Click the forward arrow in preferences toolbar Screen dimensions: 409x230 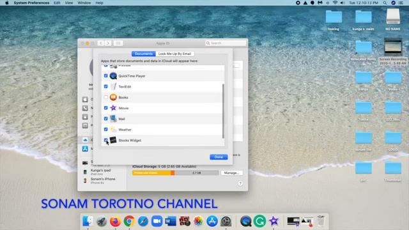[108, 43]
